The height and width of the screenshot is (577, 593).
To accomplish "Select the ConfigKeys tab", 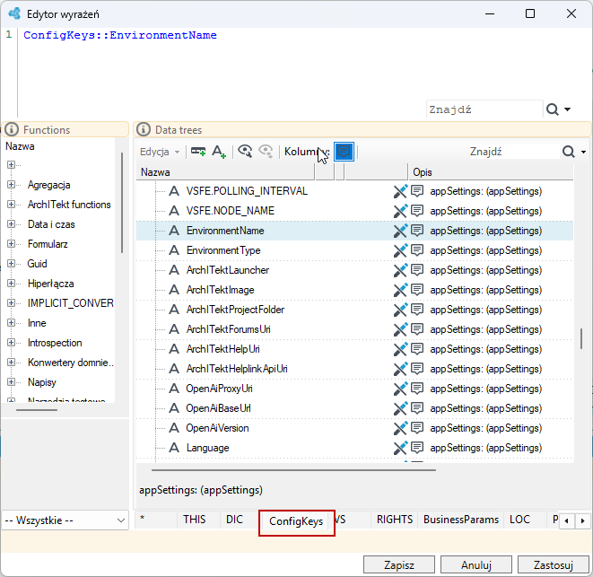I will coord(296,521).
